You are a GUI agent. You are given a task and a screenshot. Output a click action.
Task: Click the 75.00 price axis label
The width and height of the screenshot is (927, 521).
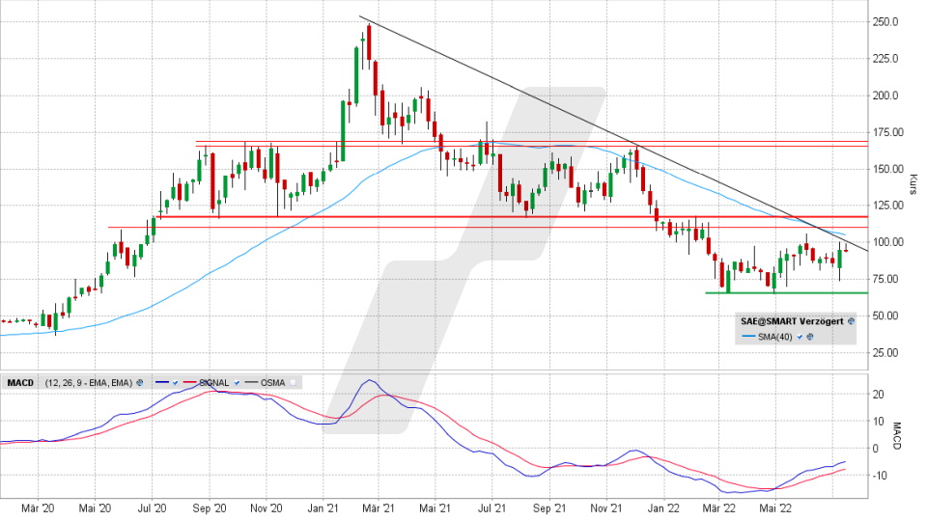click(885, 279)
